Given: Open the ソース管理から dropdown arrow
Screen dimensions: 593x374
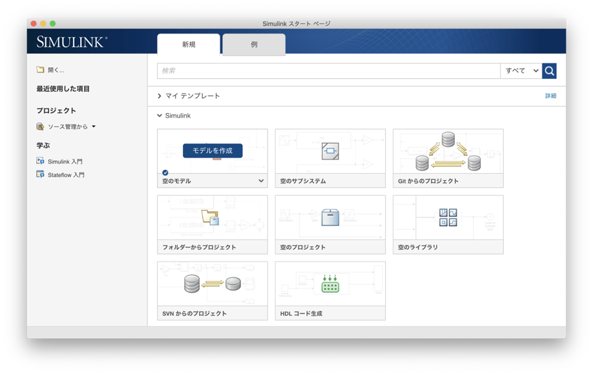Looking at the screenshot, I should tap(94, 127).
